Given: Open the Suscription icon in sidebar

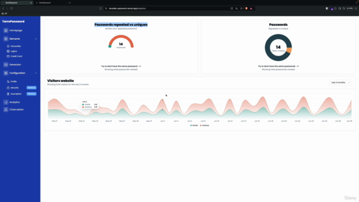Looking at the screenshot, I should point(8,94).
